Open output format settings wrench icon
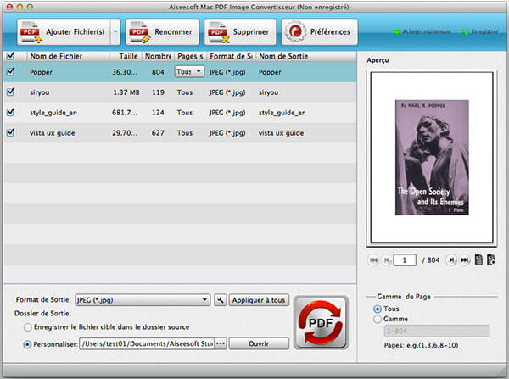This screenshot has width=509, height=379. 220,299
